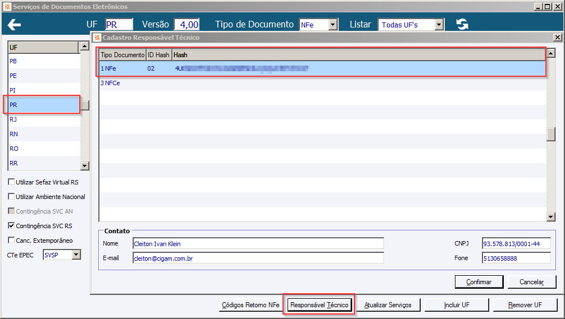Viewport: 565px width, 319px height.
Task: Select the 3 NFCe row
Action: [x=322, y=83]
